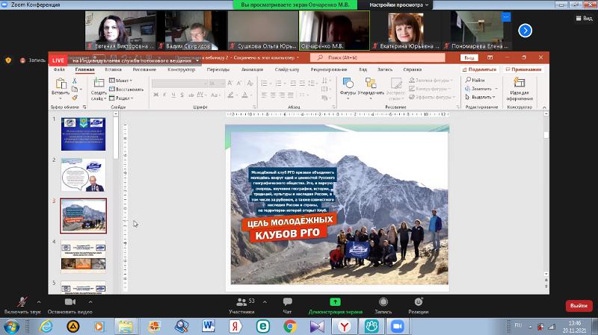The height and width of the screenshot is (335, 598).
Task: Click the Поделиться share button
Action: tap(480, 69)
